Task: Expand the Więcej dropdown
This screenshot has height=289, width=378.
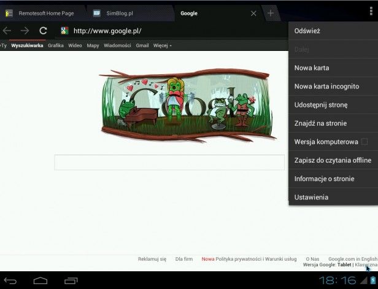Action: coord(162,45)
